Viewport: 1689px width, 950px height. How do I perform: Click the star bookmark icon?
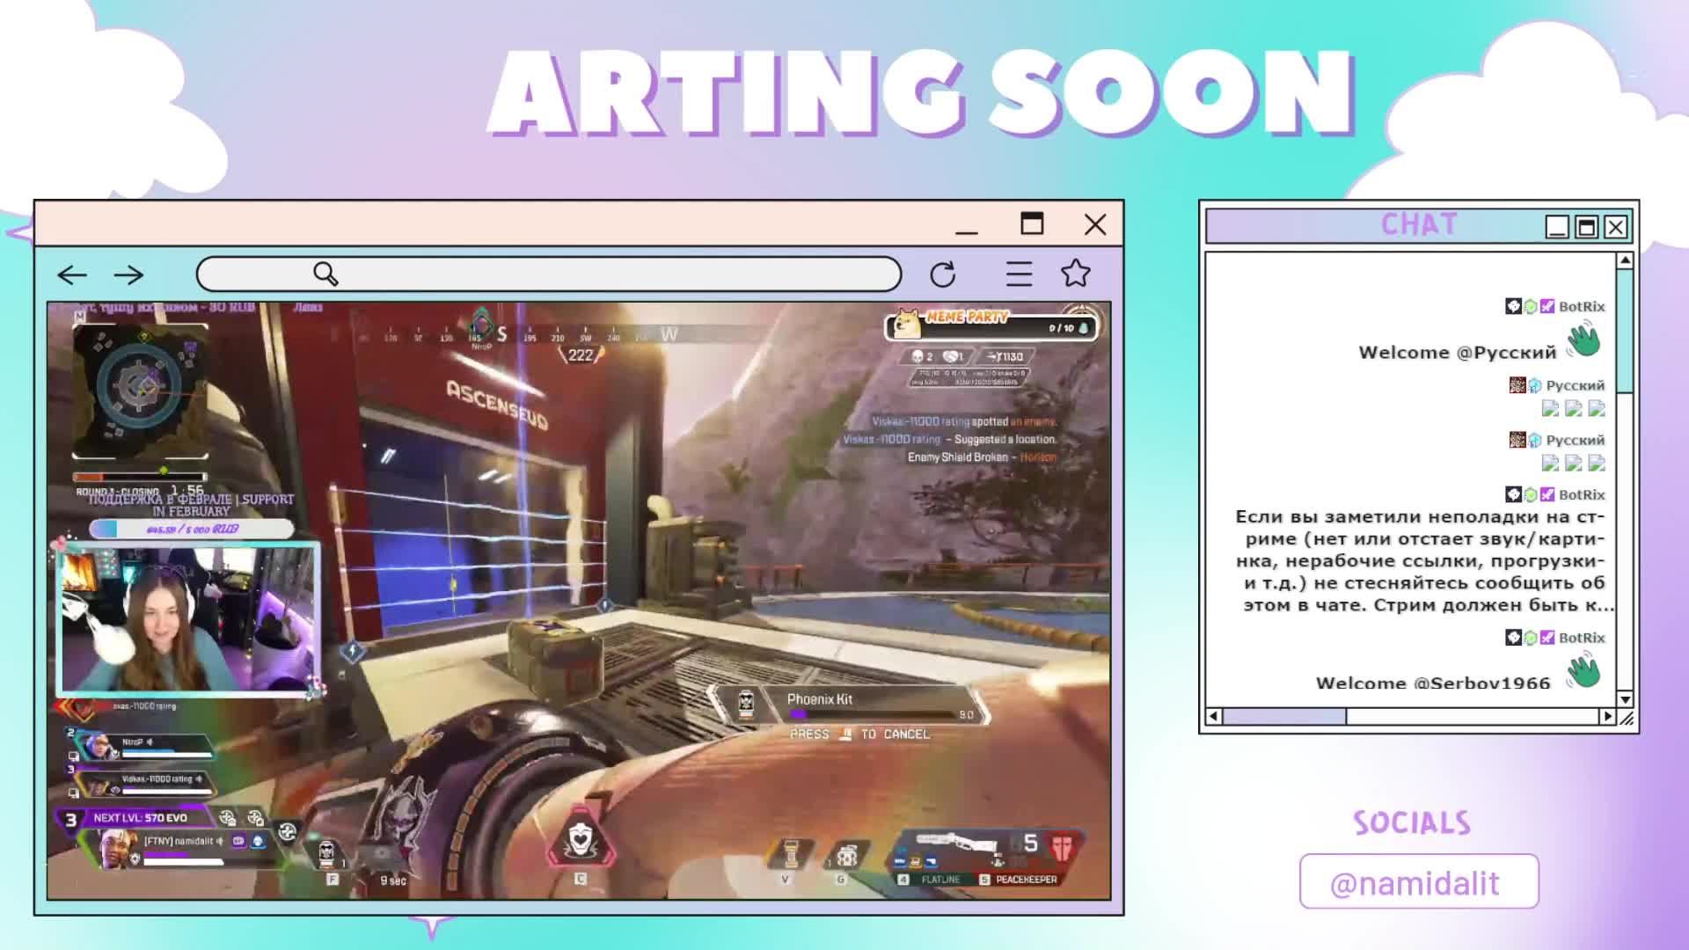click(1075, 274)
